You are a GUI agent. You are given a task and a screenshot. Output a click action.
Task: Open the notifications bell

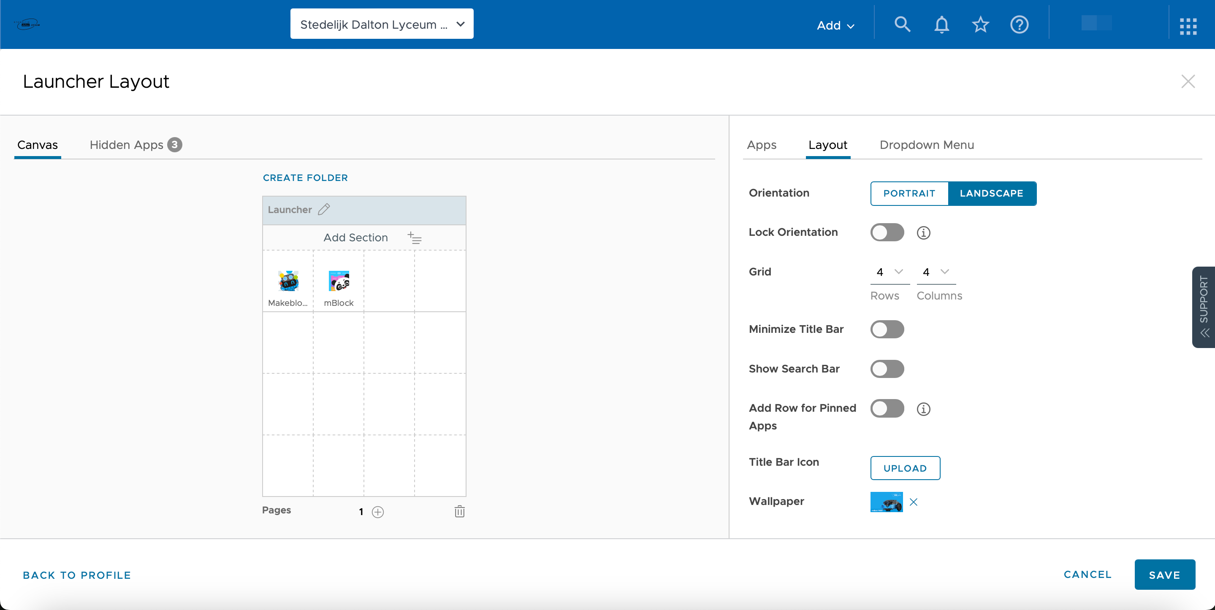(x=941, y=24)
